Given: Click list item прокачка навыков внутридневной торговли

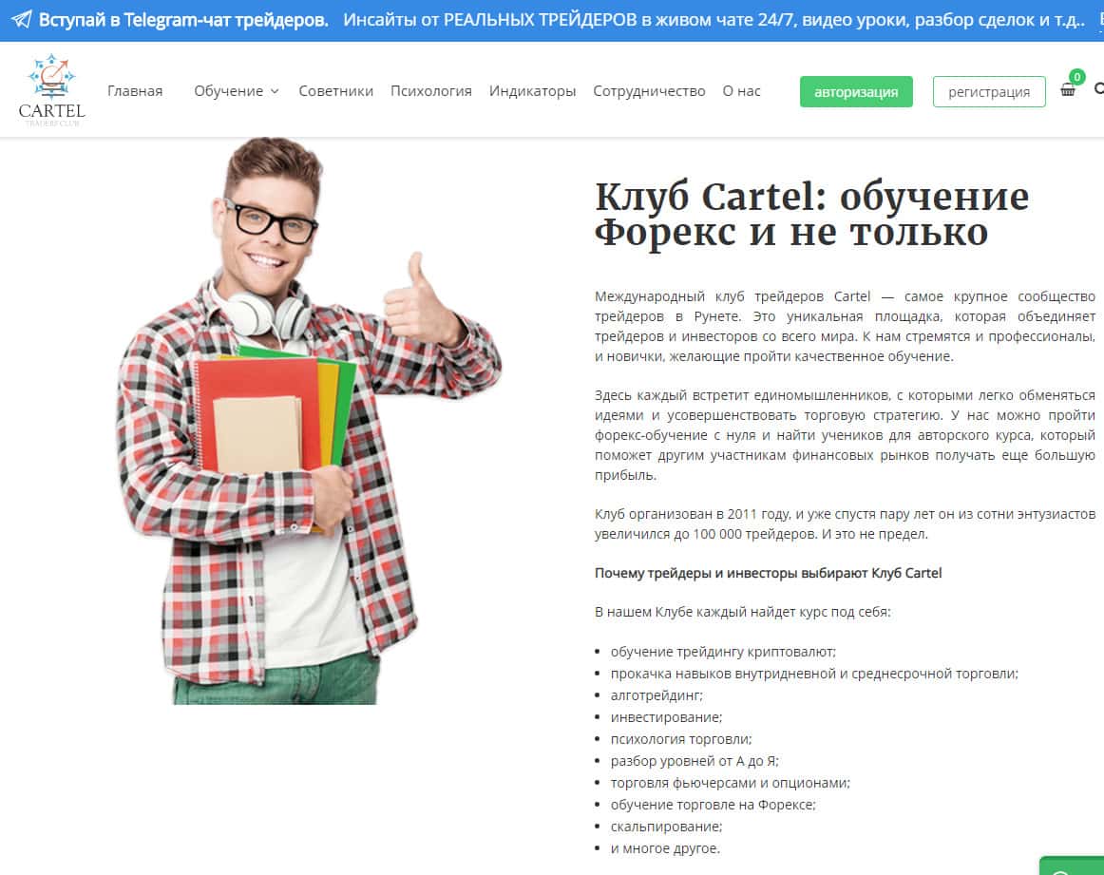Looking at the screenshot, I should [x=814, y=674].
